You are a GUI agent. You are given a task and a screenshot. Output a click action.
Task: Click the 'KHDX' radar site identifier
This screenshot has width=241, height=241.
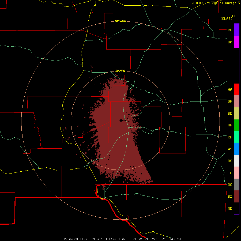pos(138,239)
